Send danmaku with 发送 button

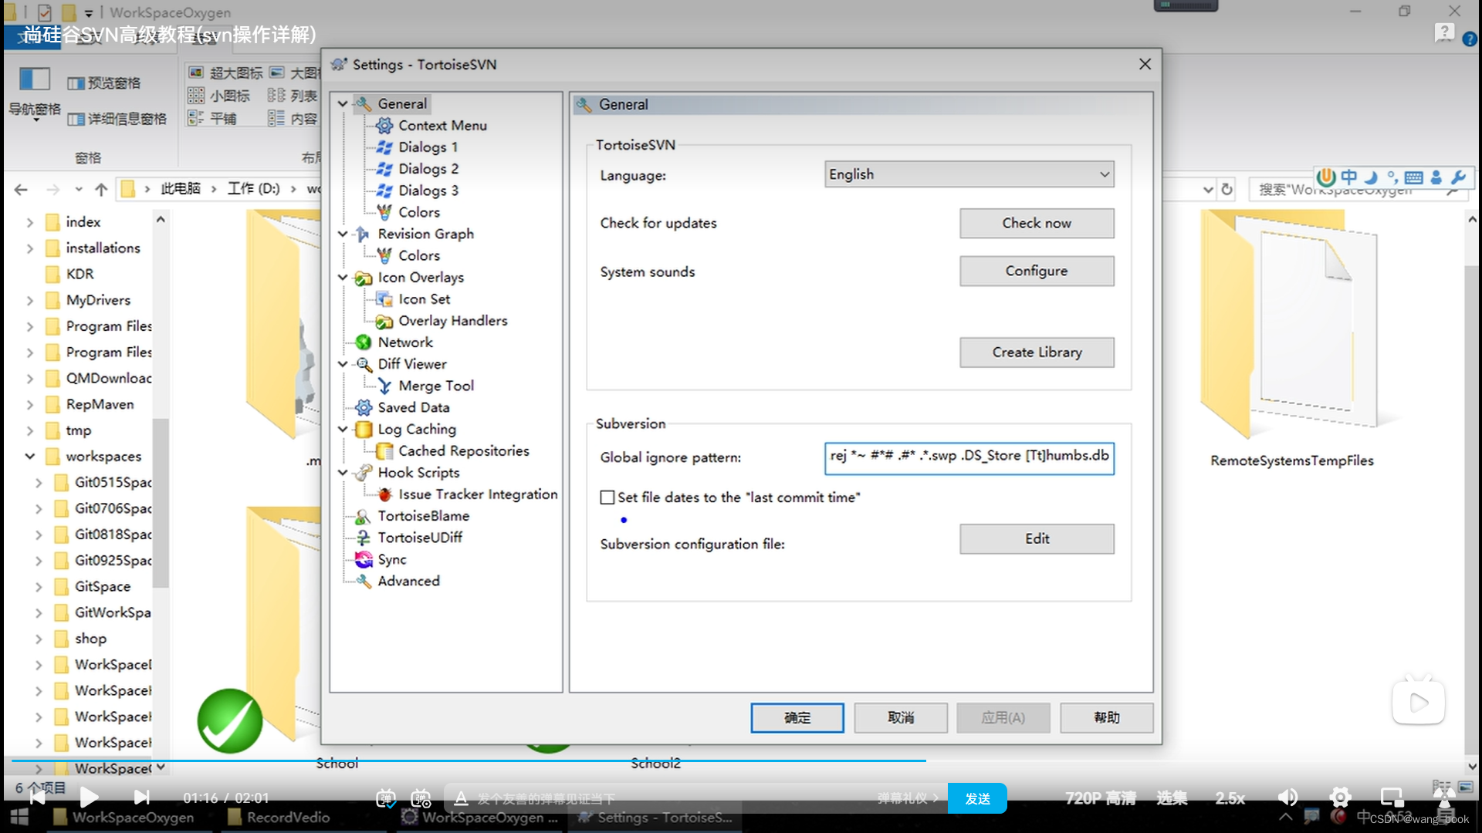click(x=977, y=798)
